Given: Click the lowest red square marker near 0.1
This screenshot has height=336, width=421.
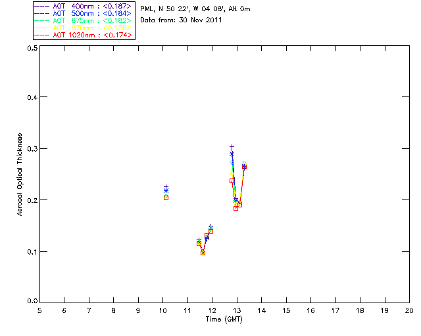Looking at the screenshot, I should (203, 253).
